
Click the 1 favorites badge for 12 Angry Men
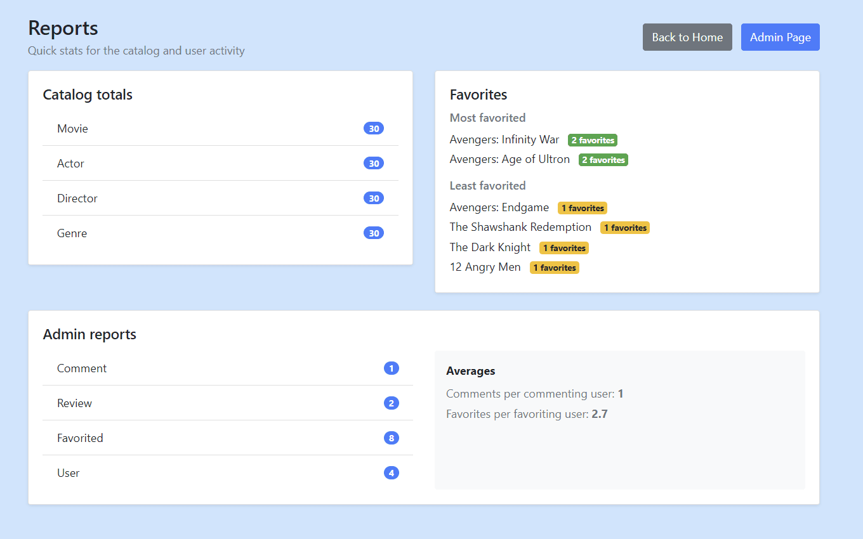[x=554, y=267]
